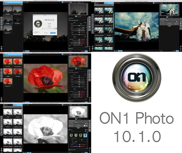The height and width of the screenshot is (153, 182).
Task: Open Zoom dropdown in starry-sky window toolbar
Action: pyautogui.click(x=28, y=2)
